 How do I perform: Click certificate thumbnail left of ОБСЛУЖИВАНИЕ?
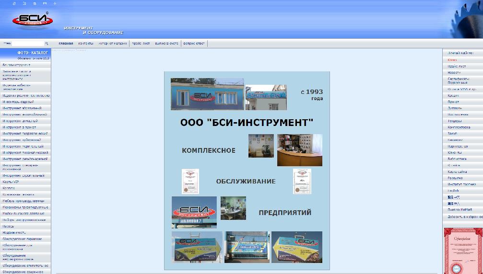click(x=190, y=182)
